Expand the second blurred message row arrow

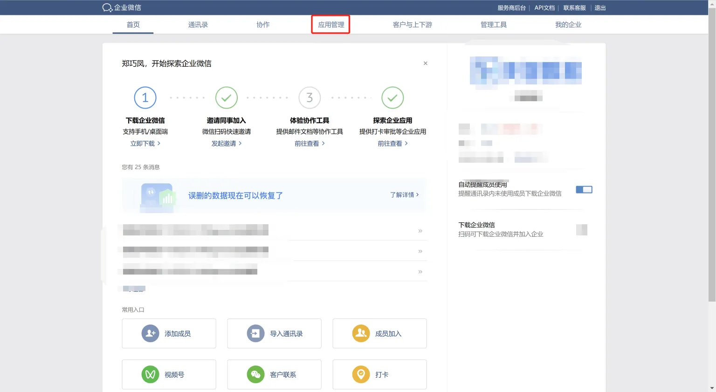click(420, 251)
